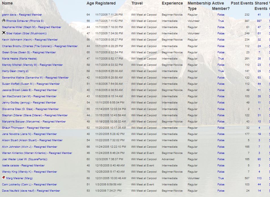Open Giovanna Stea (G. Stea) profile
The height and width of the screenshot is (197, 270).
click(31, 109)
